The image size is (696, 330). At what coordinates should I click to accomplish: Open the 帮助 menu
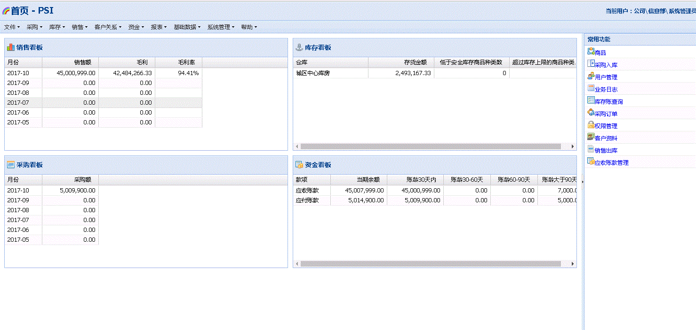pyautogui.click(x=249, y=27)
